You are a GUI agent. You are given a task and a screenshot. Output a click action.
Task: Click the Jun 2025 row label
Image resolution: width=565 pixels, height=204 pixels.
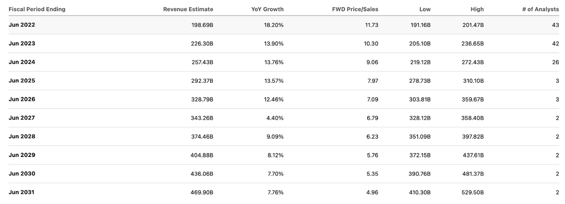pos(22,81)
